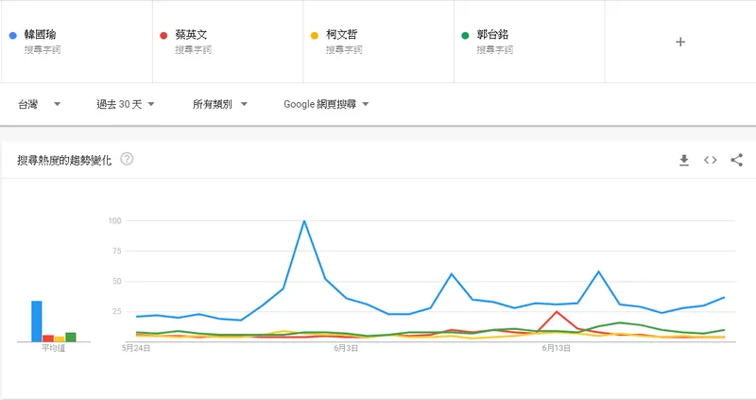Click the download CSV icon
The width and height of the screenshot is (756, 400).
coord(684,161)
